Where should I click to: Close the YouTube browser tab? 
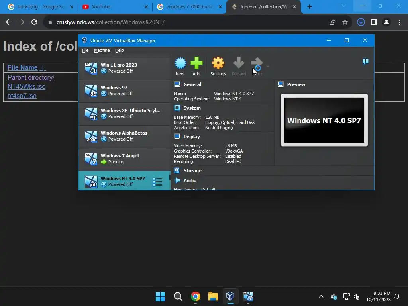(146, 7)
